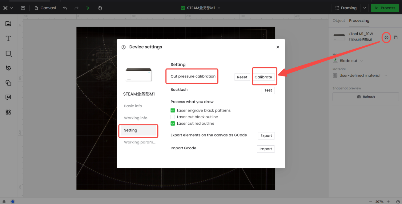Open User-defined material dropdown
Viewport: 402px width, 204px height.
click(386, 76)
